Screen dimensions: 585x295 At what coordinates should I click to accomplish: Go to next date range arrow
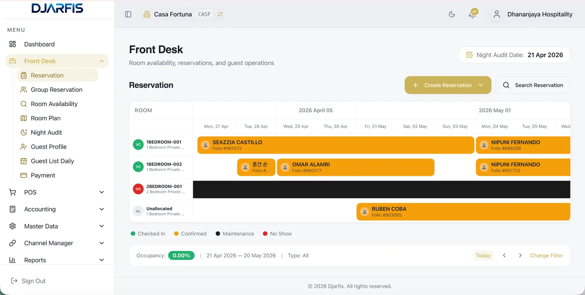520,256
